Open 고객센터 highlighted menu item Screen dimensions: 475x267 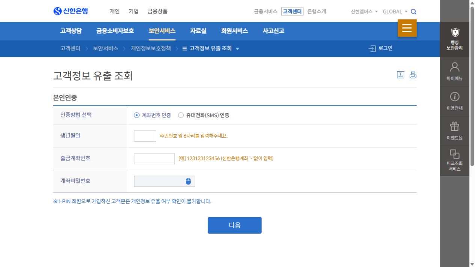coord(293,11)
